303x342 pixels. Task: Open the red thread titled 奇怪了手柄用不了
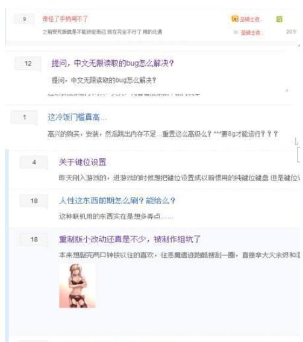click(x=65, y=19)
